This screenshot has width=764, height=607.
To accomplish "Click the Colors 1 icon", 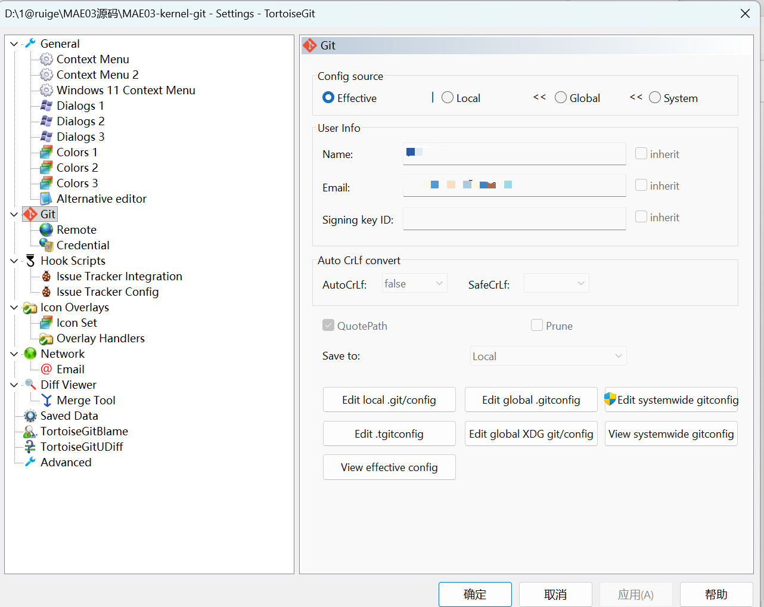I will 46,152.
